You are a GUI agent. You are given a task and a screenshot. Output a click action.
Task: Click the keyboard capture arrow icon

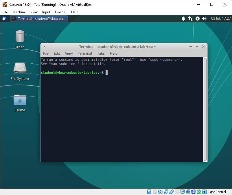pyautogui.click(x=204, y=192)
